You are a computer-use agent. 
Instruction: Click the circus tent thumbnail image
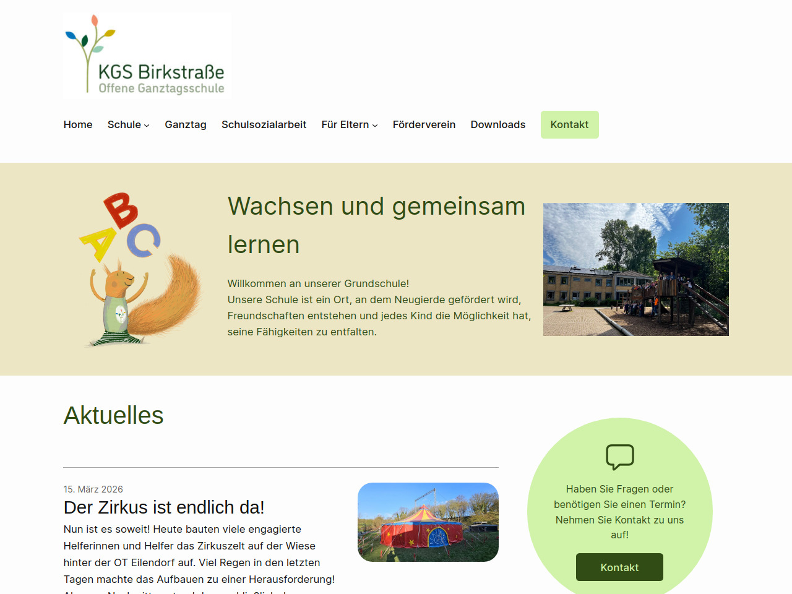(x=428, y=522)
